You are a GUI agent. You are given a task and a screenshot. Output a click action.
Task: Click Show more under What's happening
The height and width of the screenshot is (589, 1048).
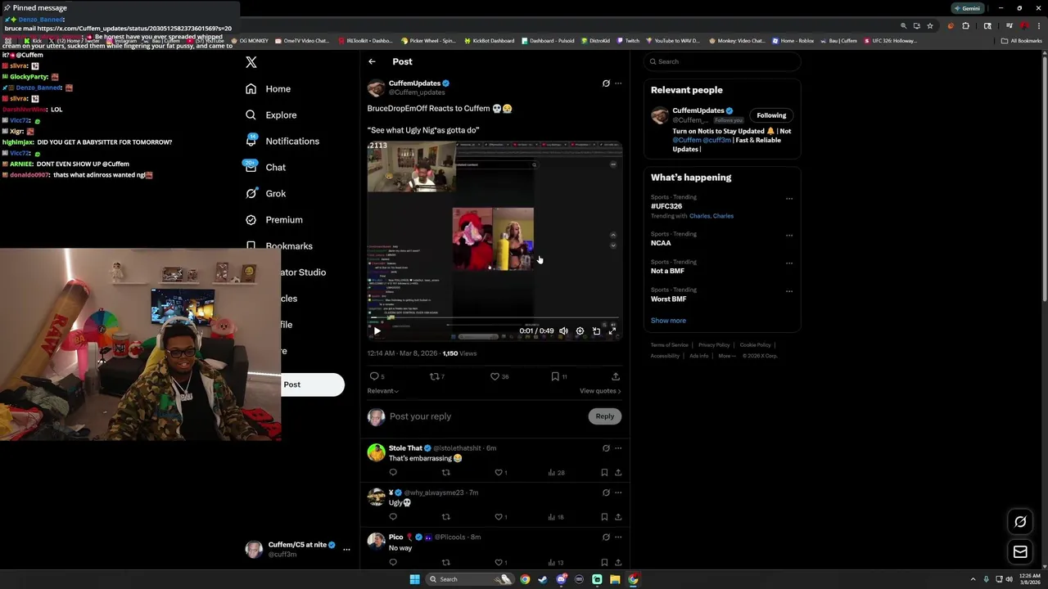[x=668, y=321]
